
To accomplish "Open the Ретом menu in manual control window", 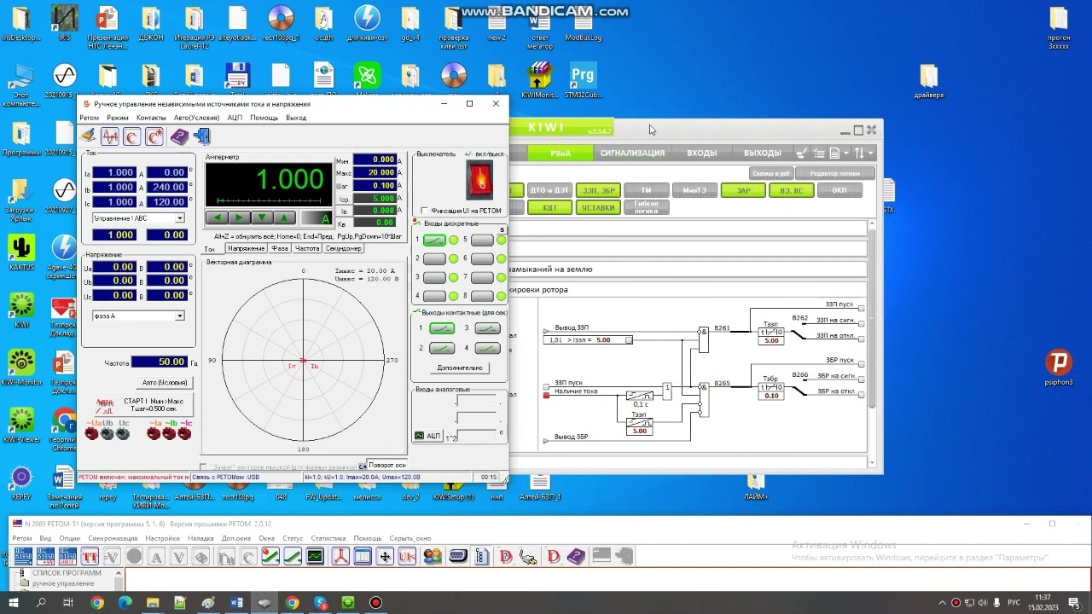I will (x=89, y=118).
